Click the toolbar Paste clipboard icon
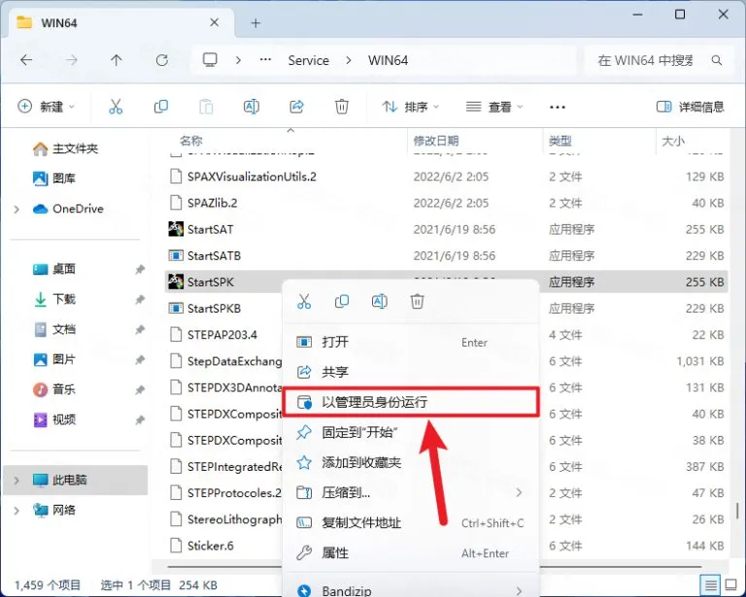746x597 pixels. (x=206, y=107)
